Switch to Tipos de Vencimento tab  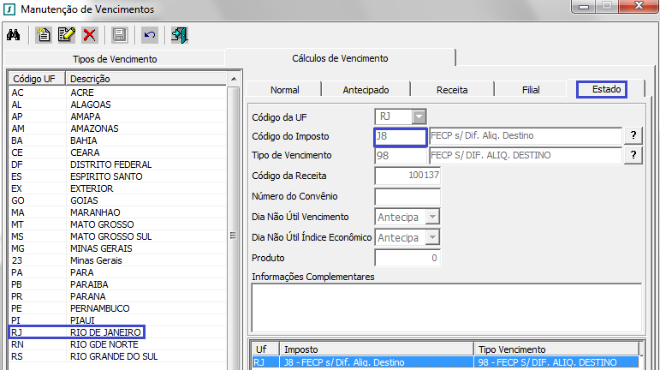115,59
